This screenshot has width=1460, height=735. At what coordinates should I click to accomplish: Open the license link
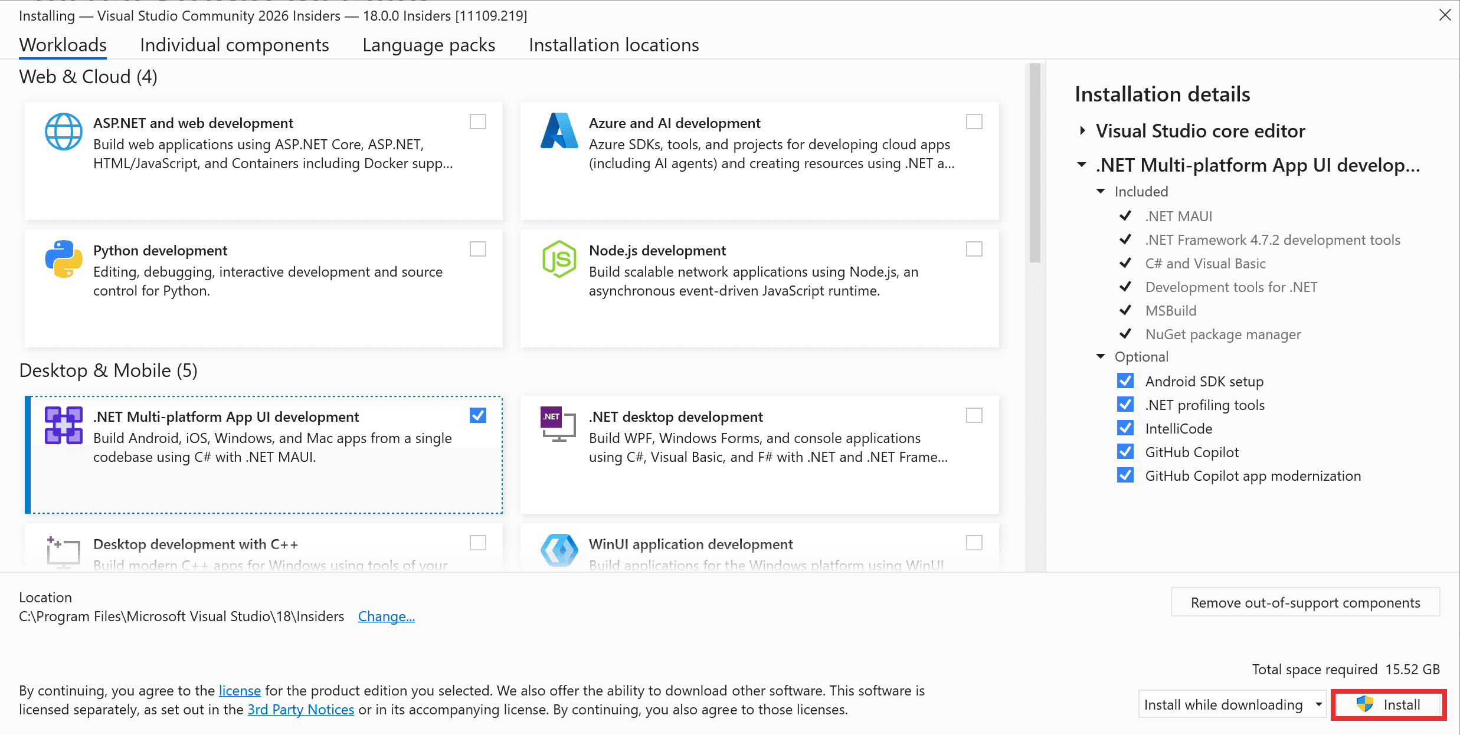[x=240, y=690]
